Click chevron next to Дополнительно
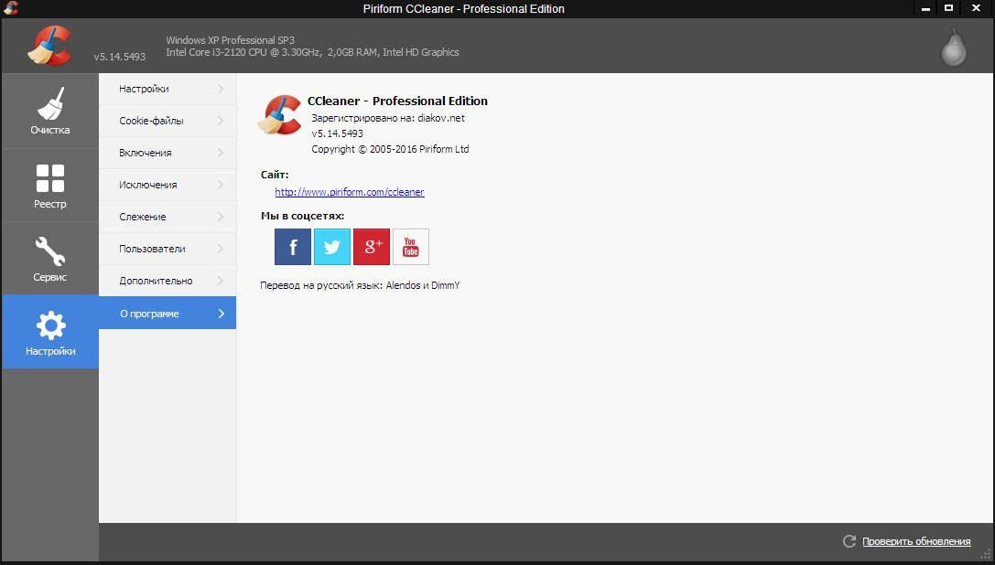Screen dimensions: 995x565 click(x=221, y=281)
